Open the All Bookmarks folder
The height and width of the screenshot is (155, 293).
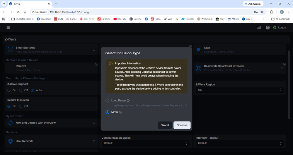pyautogui.click(x=281, y=19)
